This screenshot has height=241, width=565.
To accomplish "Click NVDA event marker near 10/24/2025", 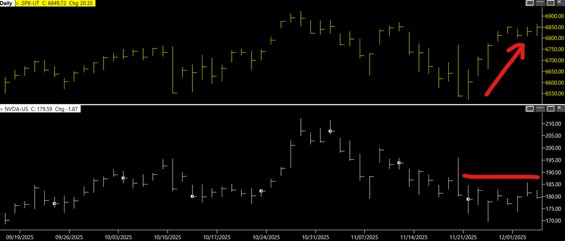I will pos(261,191).
